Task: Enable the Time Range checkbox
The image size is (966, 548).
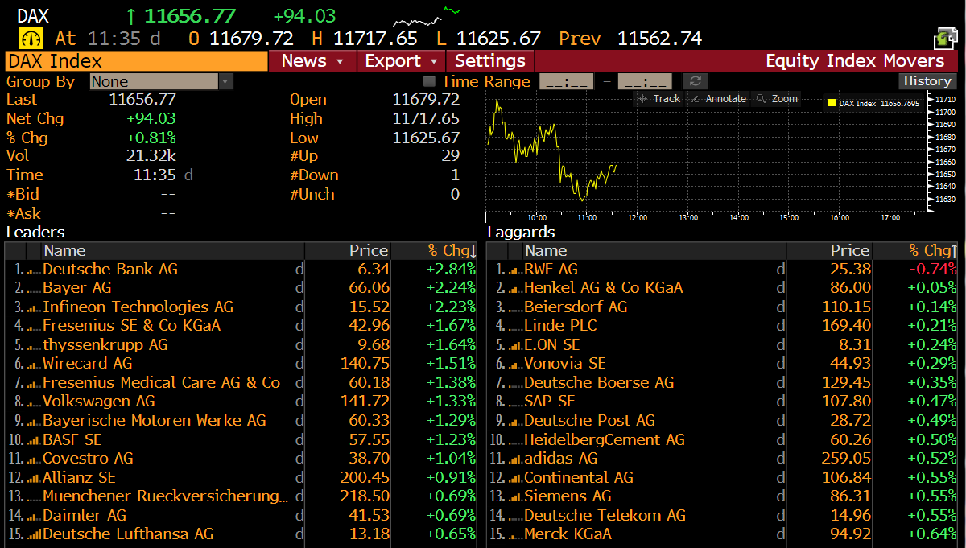Action: click(429, 81)
